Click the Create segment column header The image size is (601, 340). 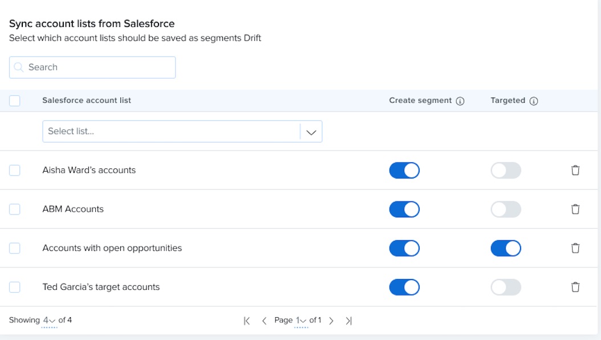click(420, 100)
